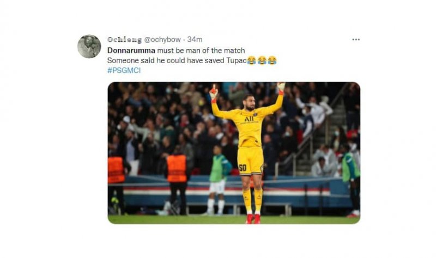Open the tweet's three-dot more options menu
Viewport: 436px width, 258px height.
pos(356,40)
